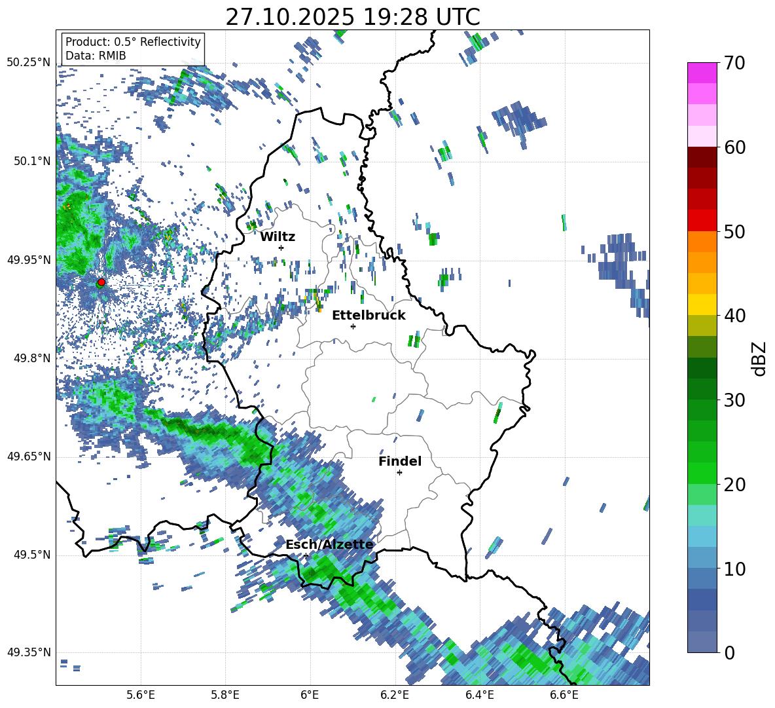775x708 pixels.
Task: Click the 0 tick label on colorbar
Action: tap(729, 653)
